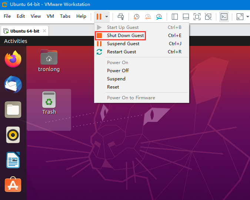Viewport: 250px width, 200px height.
Task: Revert the VM to its previous snapshot
Action: (x=148, y=17)
